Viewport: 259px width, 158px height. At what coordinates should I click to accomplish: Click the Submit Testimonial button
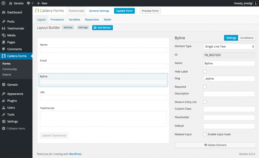point(54,135)
